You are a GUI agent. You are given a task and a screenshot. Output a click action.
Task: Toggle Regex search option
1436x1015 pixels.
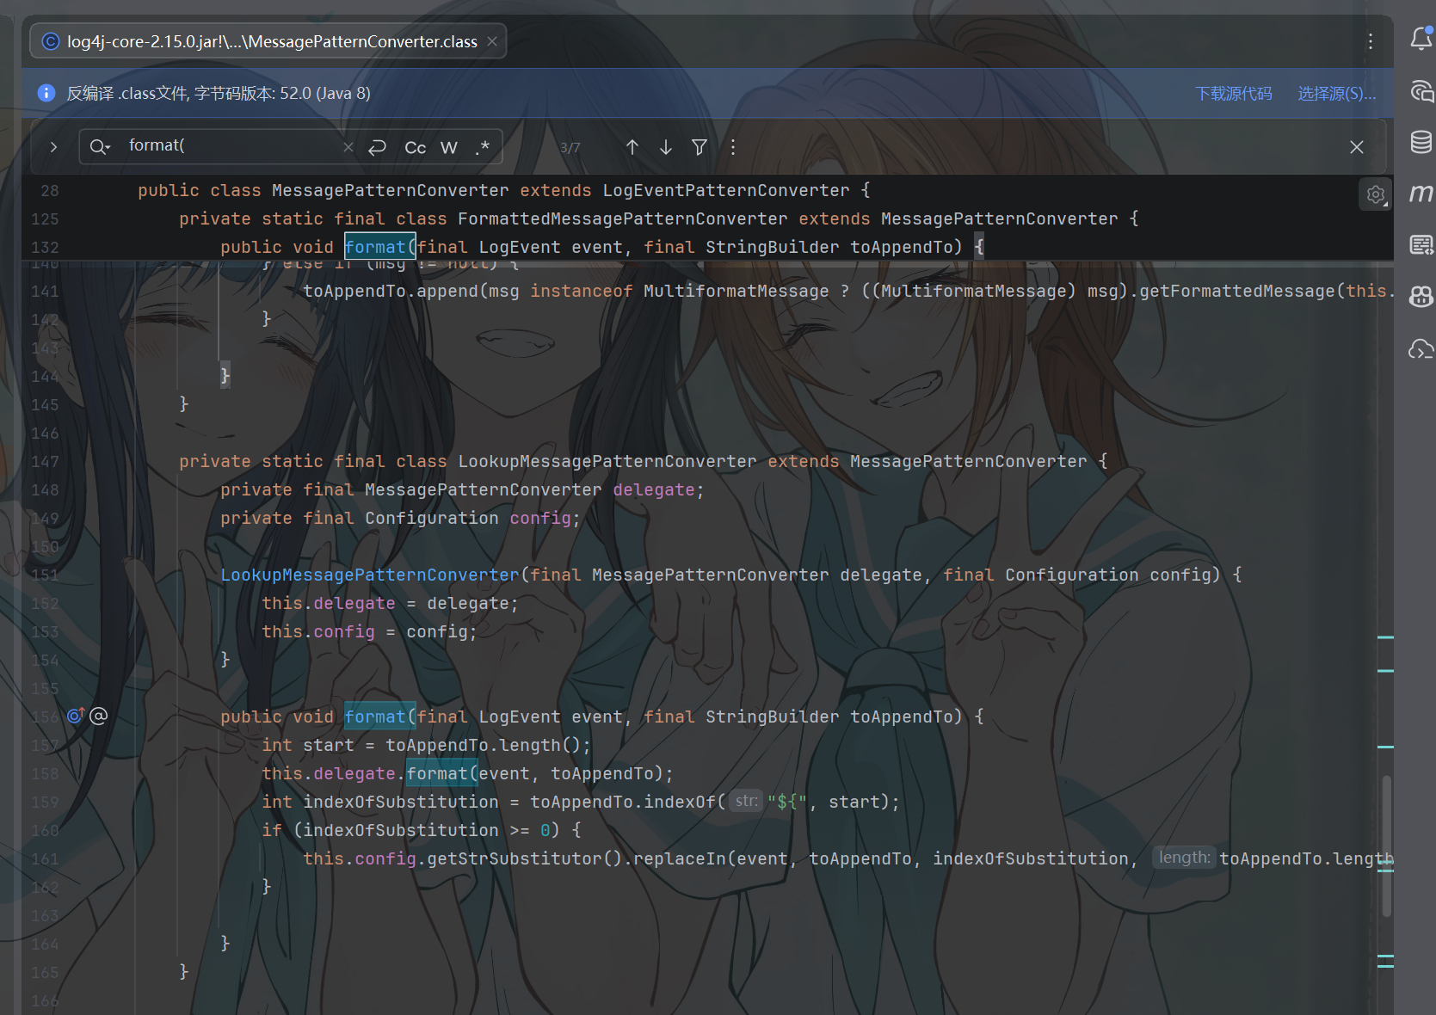(483, 147)
